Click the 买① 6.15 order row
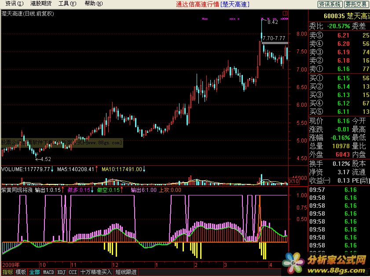The height and width of the screenshot is (277, 370). (x=339, y=78)
